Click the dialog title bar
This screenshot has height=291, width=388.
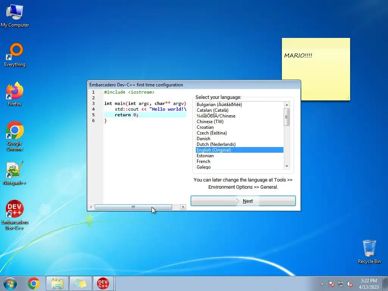click(194, 85)
